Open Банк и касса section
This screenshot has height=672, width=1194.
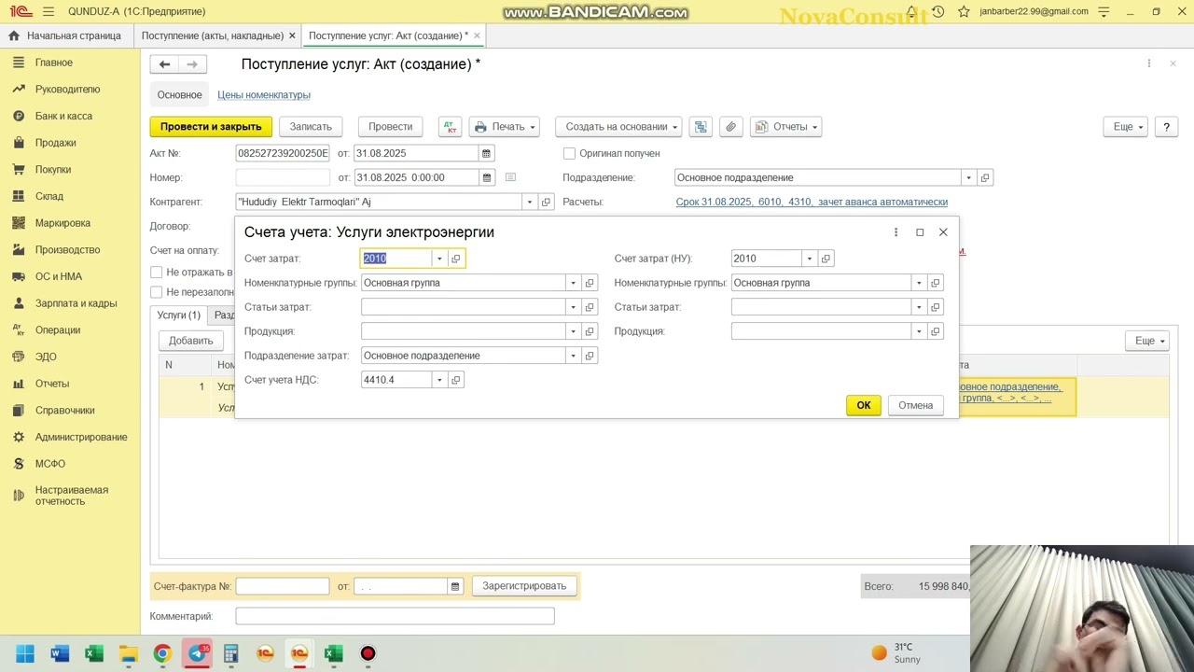[63, 116]
